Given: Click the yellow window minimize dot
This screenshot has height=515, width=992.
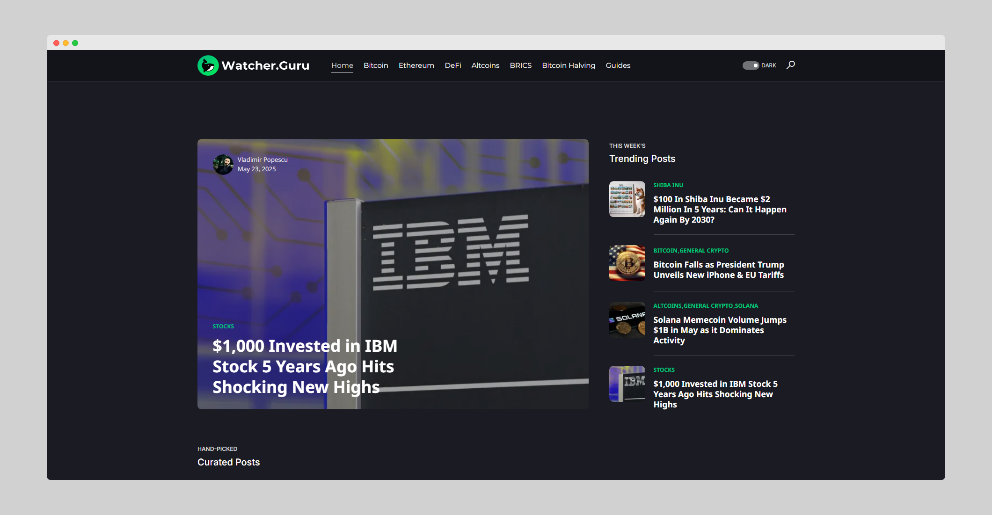Looking at the screenshot, I should (66, 43).
